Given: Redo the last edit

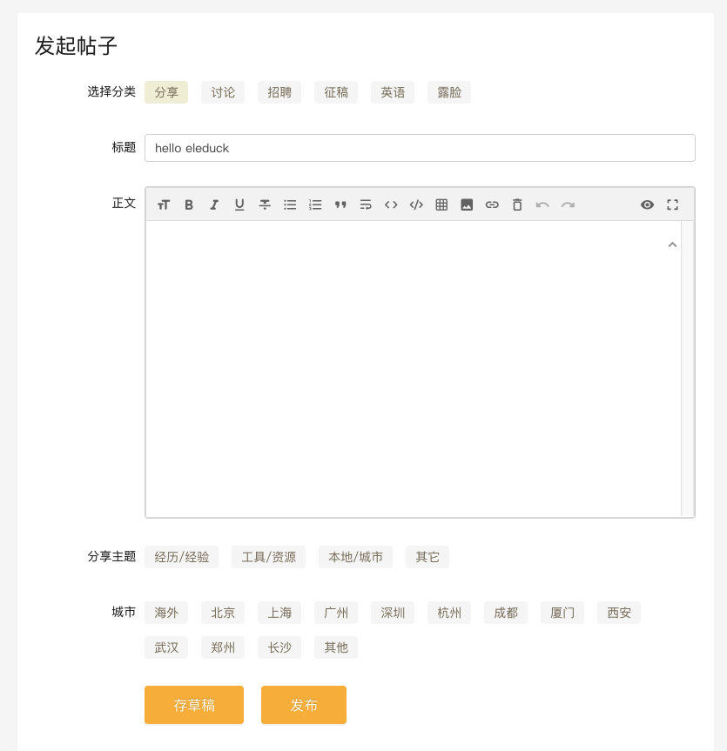Looking at the screenshot, I should (568, 205).
